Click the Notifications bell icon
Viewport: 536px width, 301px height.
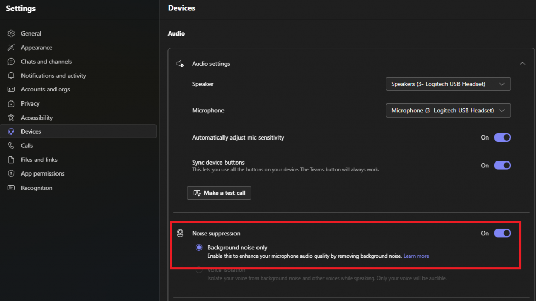tap(11, 76)
